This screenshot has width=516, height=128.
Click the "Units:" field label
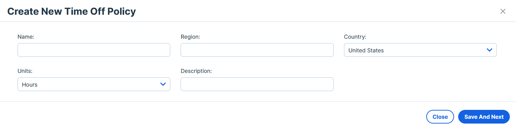(25, 71)
